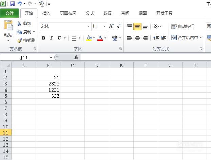
Task: Switch to the 数据 tab
Action: click(108, 13)
